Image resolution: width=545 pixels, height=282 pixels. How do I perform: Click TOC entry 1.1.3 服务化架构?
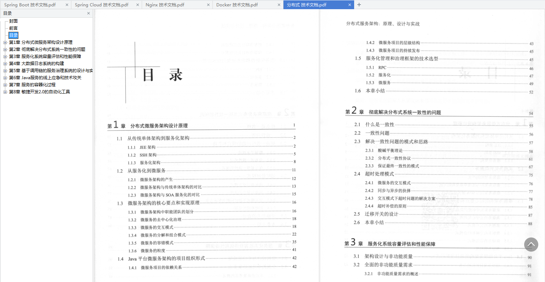(x=212, y=163)
